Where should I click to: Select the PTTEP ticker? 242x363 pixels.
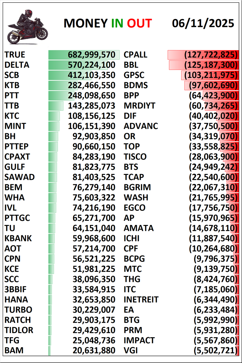(x=17, y=147)
